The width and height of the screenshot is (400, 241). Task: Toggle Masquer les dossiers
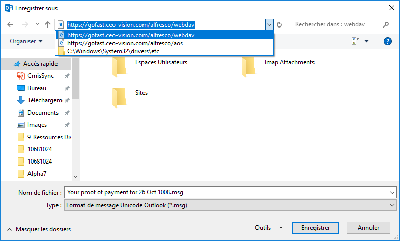(x=39, y=229)
